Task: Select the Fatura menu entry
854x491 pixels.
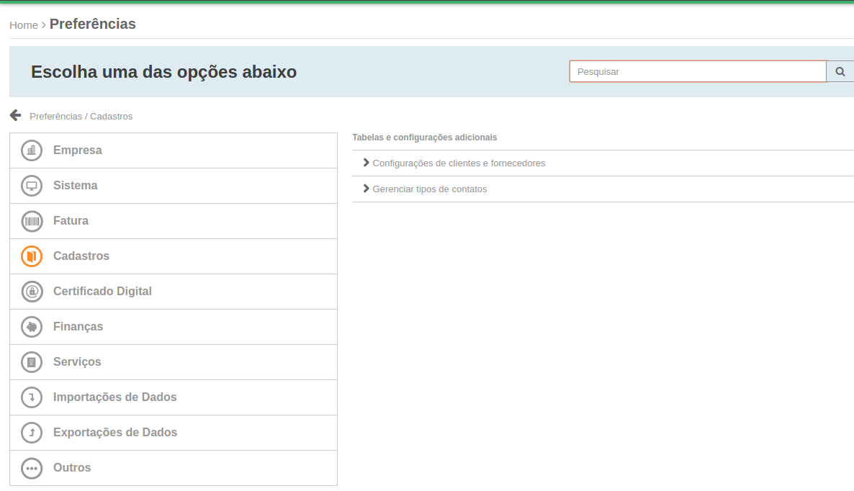Action: (174, 221)
